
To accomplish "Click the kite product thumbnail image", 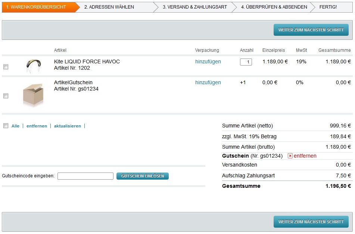I will tap(33, 66).
